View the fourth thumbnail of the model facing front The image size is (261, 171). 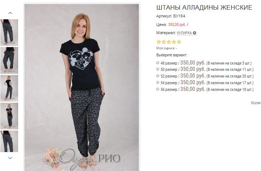tap(9, 116)
